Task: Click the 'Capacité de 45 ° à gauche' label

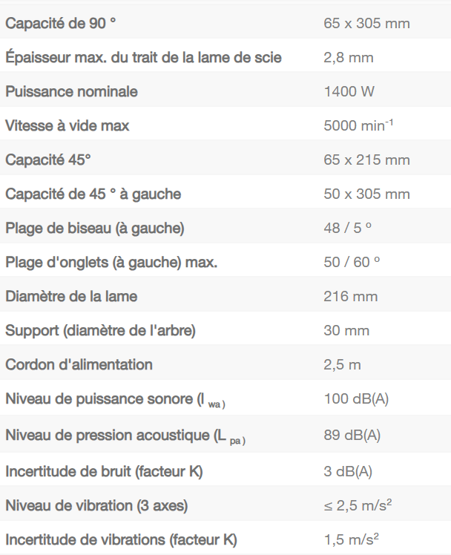Action: click(93, 194)
